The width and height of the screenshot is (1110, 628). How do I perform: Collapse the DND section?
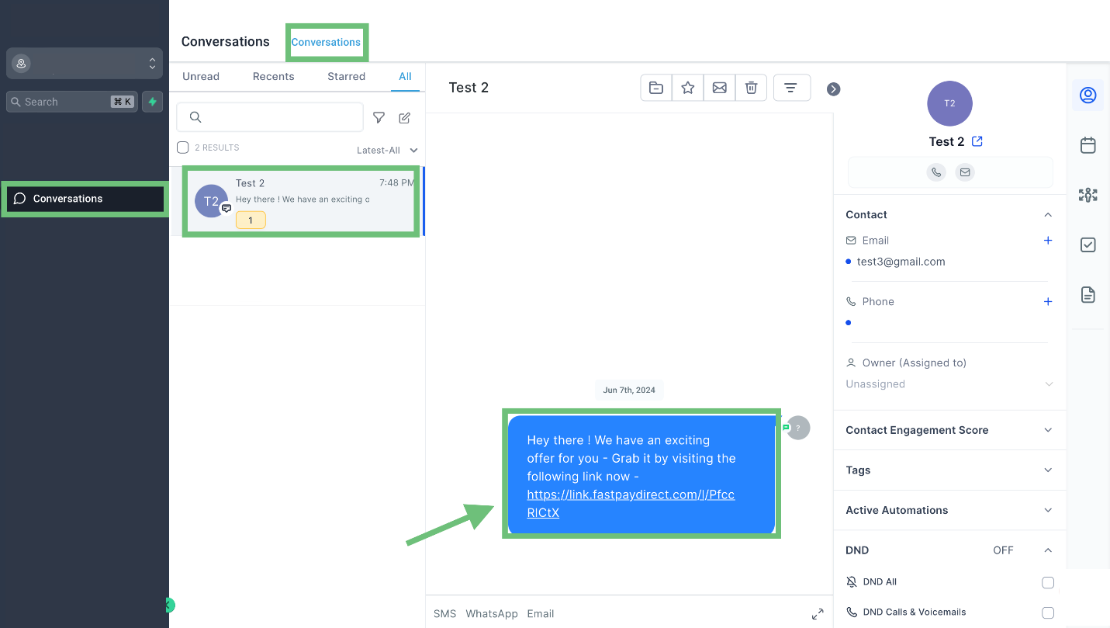pos(1048,550)
